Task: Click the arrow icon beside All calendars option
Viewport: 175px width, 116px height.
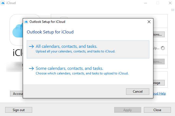Action: coord(31,46)
